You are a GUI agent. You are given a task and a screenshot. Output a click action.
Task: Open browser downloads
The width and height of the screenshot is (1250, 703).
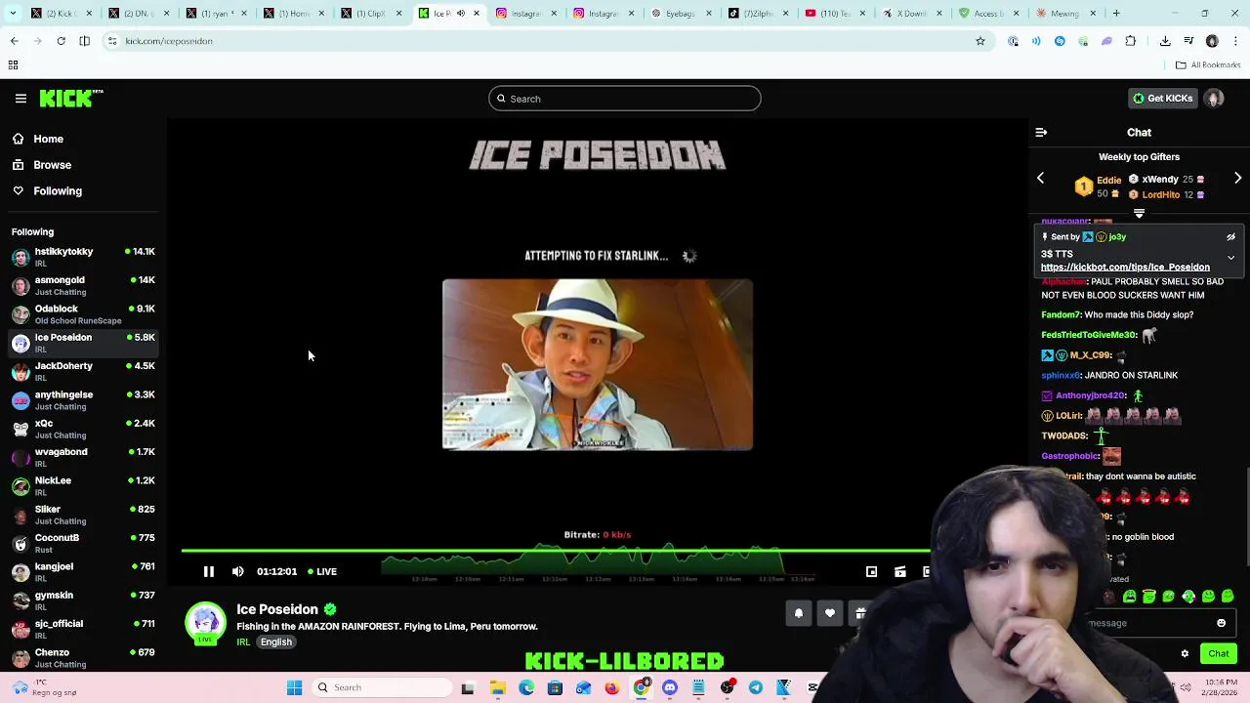1165,41
